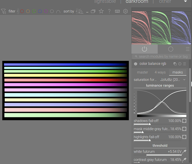
Task: Click multiple instances icon in color balance rgb
Action: (175, 64)
